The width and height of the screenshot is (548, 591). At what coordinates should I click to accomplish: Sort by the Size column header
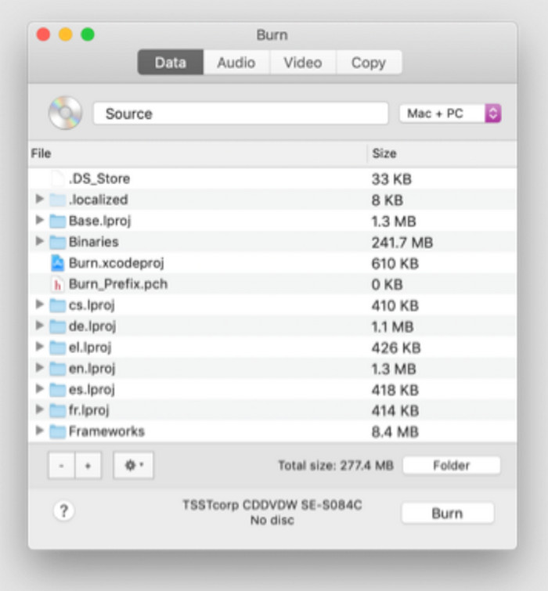tap(442, 153)
